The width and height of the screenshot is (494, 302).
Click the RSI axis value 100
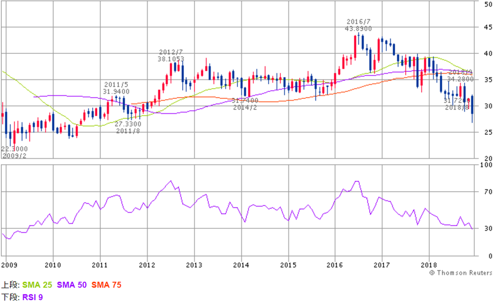pos(486,165)
